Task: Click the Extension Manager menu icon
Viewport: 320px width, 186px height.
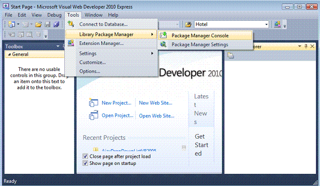Action: point(71,43)
